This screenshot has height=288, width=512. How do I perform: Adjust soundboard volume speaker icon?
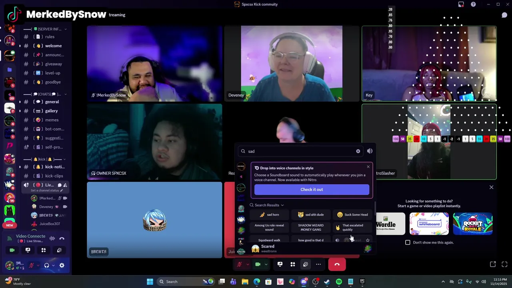[370, 151]
